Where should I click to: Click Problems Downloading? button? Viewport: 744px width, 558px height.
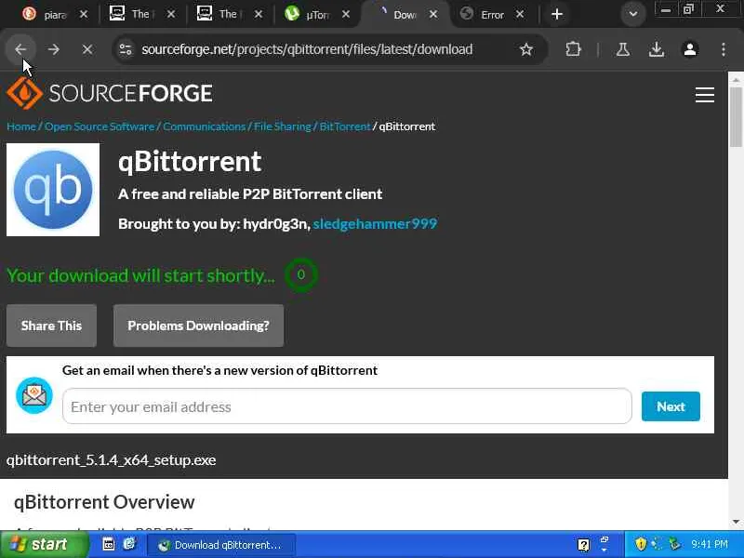198,325
